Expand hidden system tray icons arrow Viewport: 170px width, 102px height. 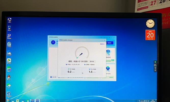[x=138, y=101]
